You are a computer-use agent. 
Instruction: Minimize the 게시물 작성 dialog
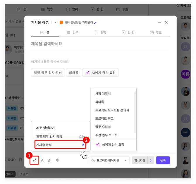click(x=159, y=22)
